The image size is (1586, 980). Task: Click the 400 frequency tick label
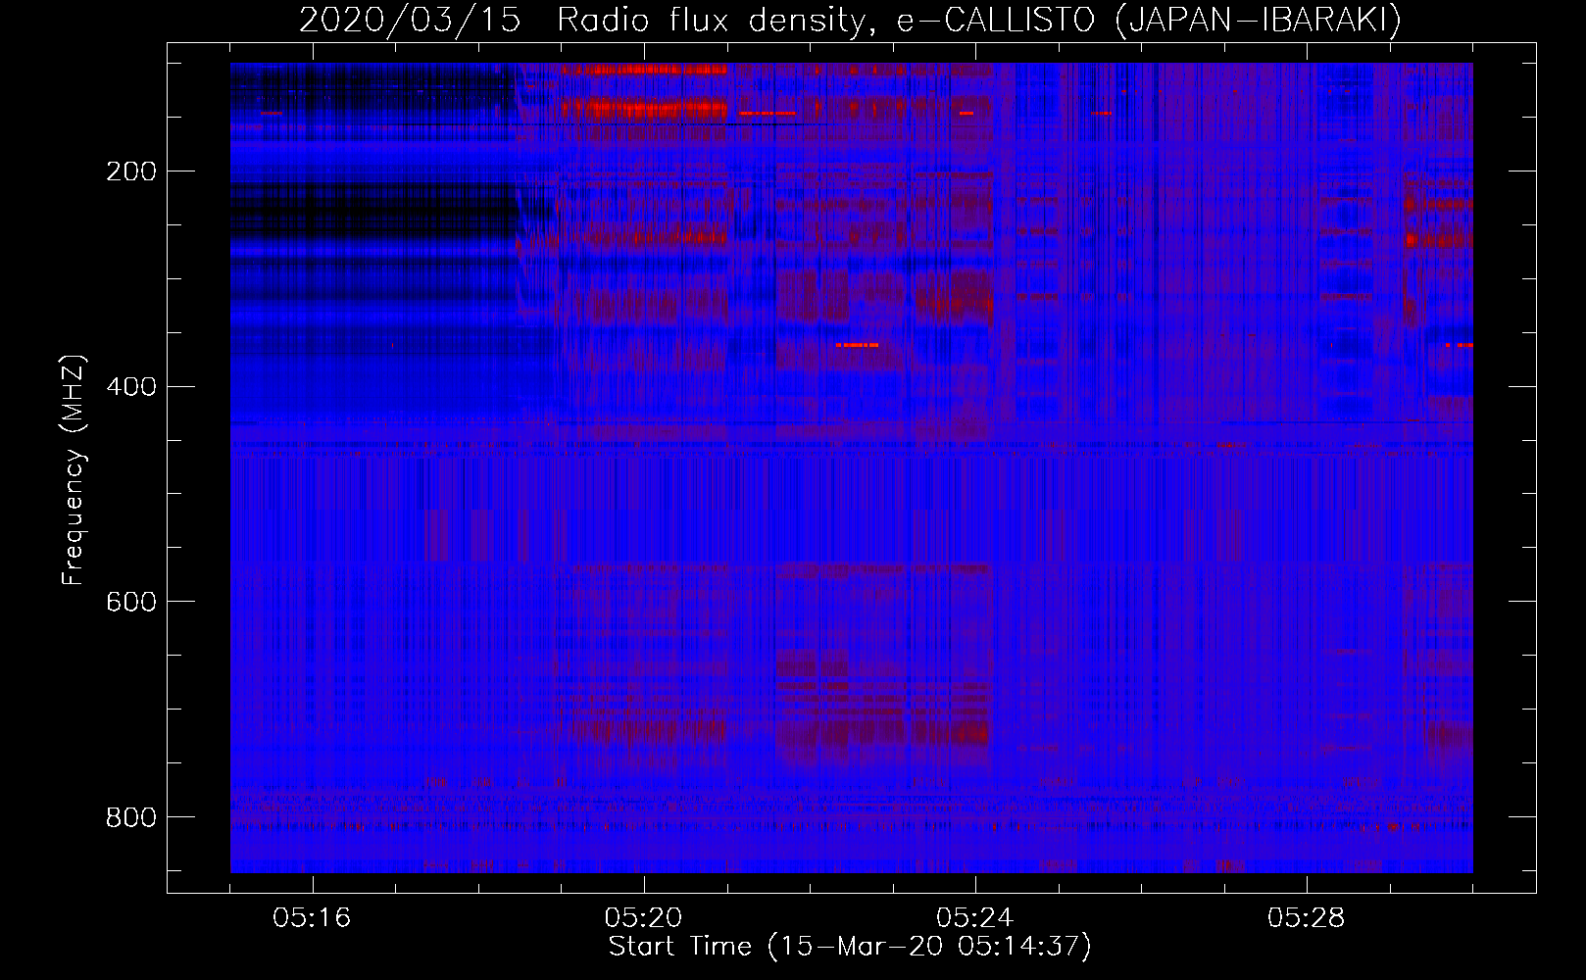pos(131,387)
